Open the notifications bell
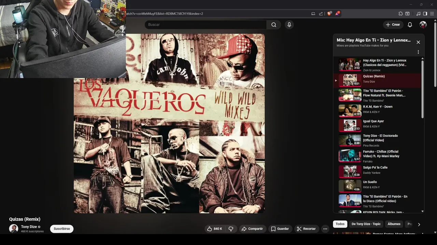437x245 pixels. [410, 24]
